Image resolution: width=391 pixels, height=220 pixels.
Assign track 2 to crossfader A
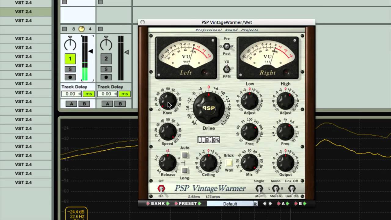tap(108, 104)
